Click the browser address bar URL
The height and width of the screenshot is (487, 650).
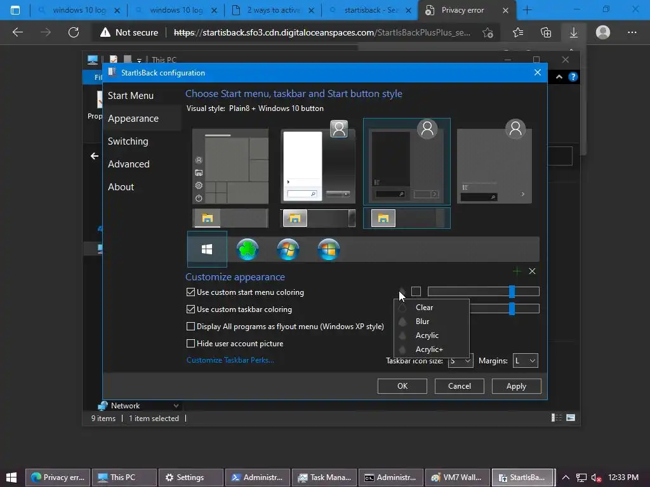(322, 32)
